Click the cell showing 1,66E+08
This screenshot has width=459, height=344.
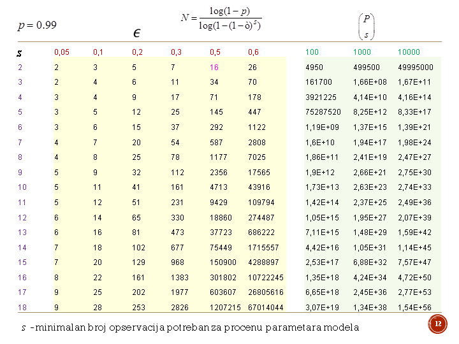[x=370, y=82]
